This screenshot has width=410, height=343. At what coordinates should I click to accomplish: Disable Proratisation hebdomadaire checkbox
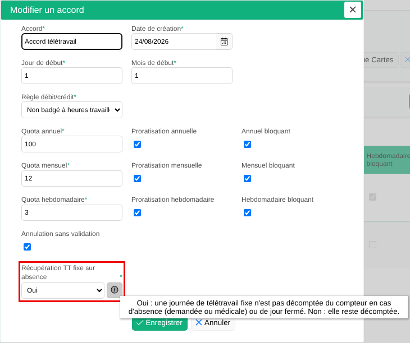click(137, 212)
